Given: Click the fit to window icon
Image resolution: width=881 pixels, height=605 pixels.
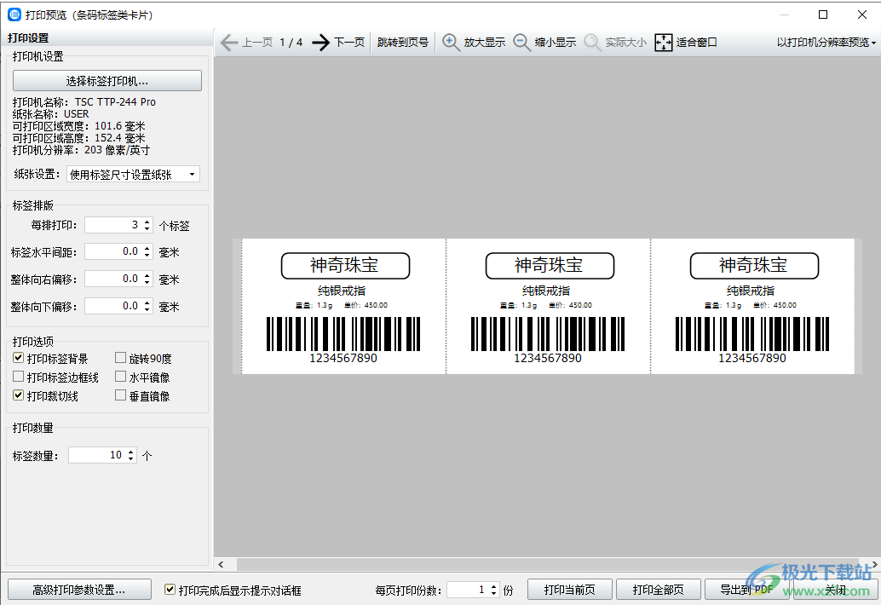Looking at the screenshot, I should (x=664, y=43).
